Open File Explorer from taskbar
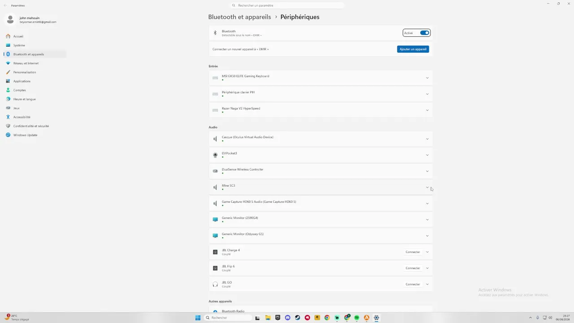The height and width of the screenshot is (323, 574). pos(268,318)
